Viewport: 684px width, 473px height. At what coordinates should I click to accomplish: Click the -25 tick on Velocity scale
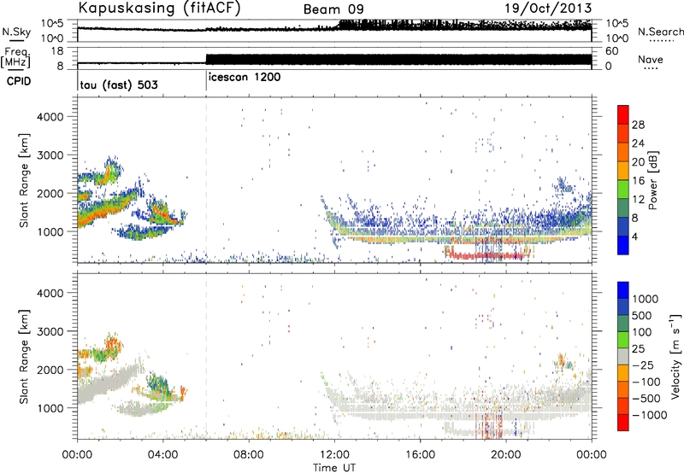click(x=645, y=365)
